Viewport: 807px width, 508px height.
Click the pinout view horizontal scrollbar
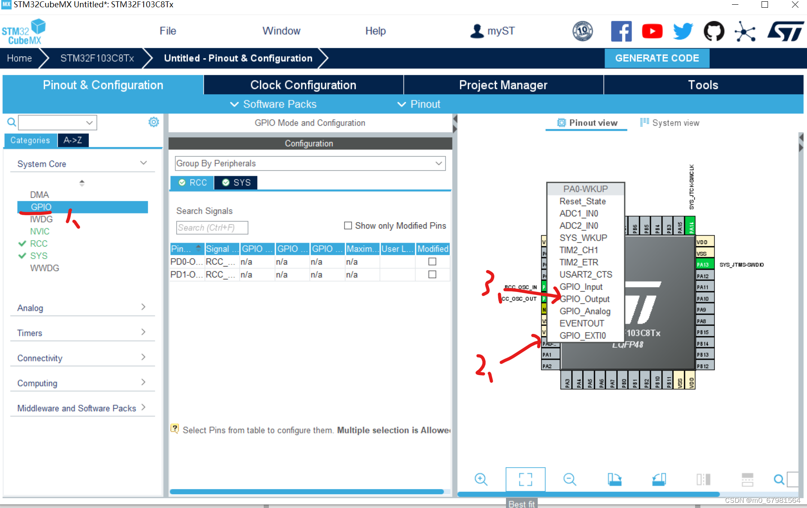pyautogui.click(x=589, y=494)
